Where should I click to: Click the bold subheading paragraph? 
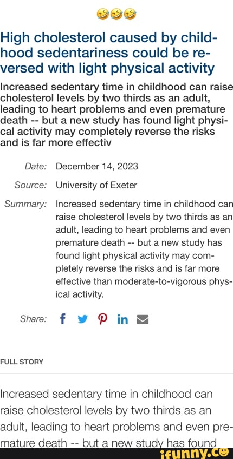pyautogui.click(x=116, y=115)
